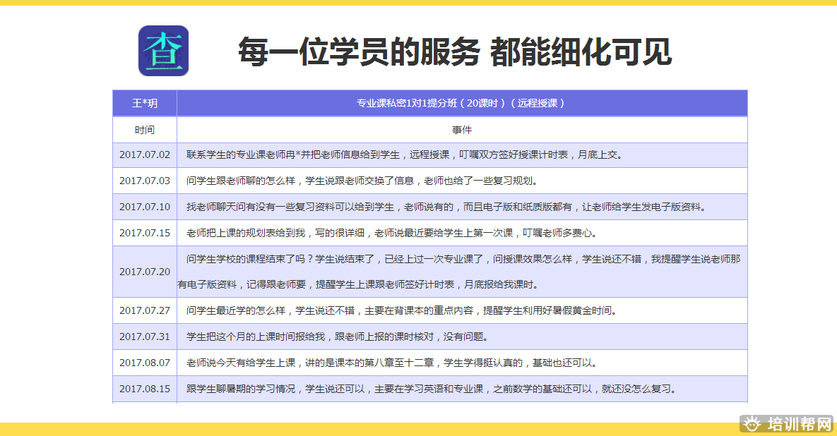The width and height of the screenshot is (837, 436).
Task: Click the 专业课私密1对1提分班 course title header
Action: point(461,103)
